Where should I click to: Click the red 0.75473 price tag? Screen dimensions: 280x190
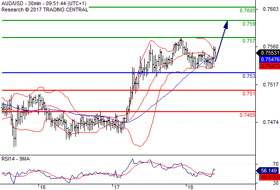click(270, 66)
